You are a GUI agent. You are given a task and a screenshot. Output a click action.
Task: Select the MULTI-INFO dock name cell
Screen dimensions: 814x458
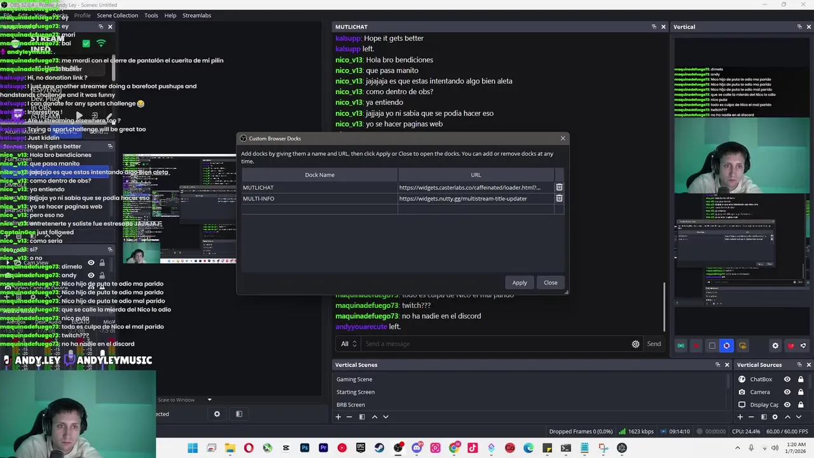click(x=319, y=198)
